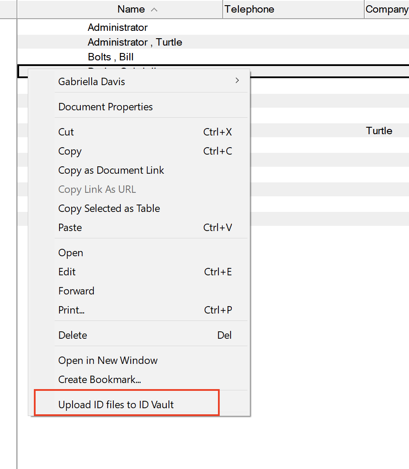The width and height of the screenshot is (409, 469).
Task: Choose the Open entry above Edit
Action: (x=71, y=253)
